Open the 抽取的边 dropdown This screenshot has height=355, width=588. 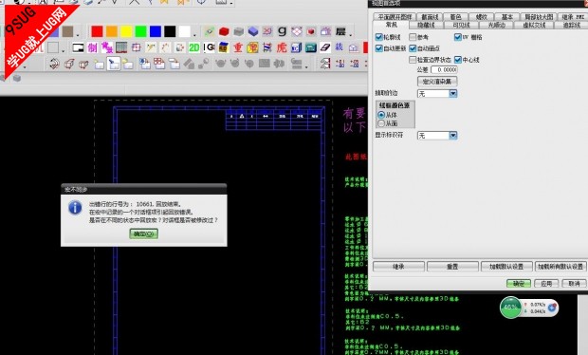click(437, 93)
